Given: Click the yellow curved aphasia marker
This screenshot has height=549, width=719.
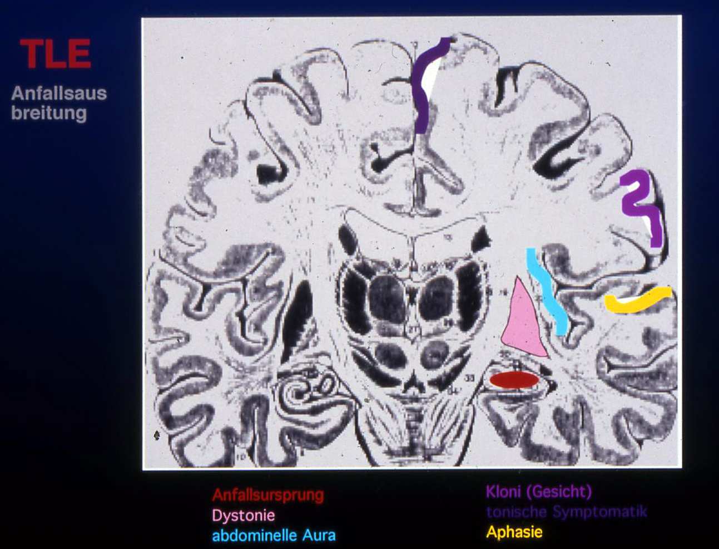Looking at the screenshot, I should click(x=638, y=300).
